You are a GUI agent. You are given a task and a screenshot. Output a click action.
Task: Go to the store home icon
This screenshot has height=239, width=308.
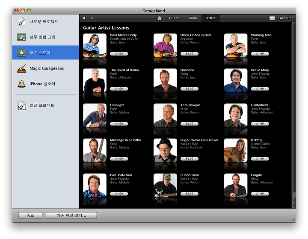[160, 18]
